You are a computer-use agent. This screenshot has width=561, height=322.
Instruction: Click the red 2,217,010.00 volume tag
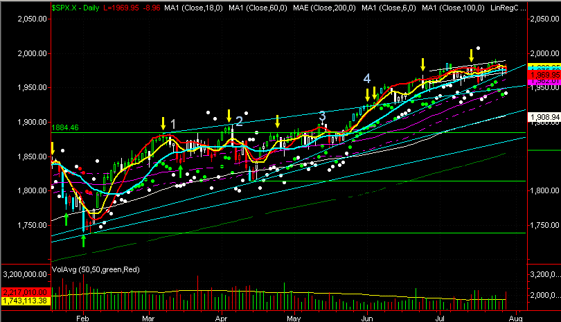pyautogui.click(x=26, y=292)
